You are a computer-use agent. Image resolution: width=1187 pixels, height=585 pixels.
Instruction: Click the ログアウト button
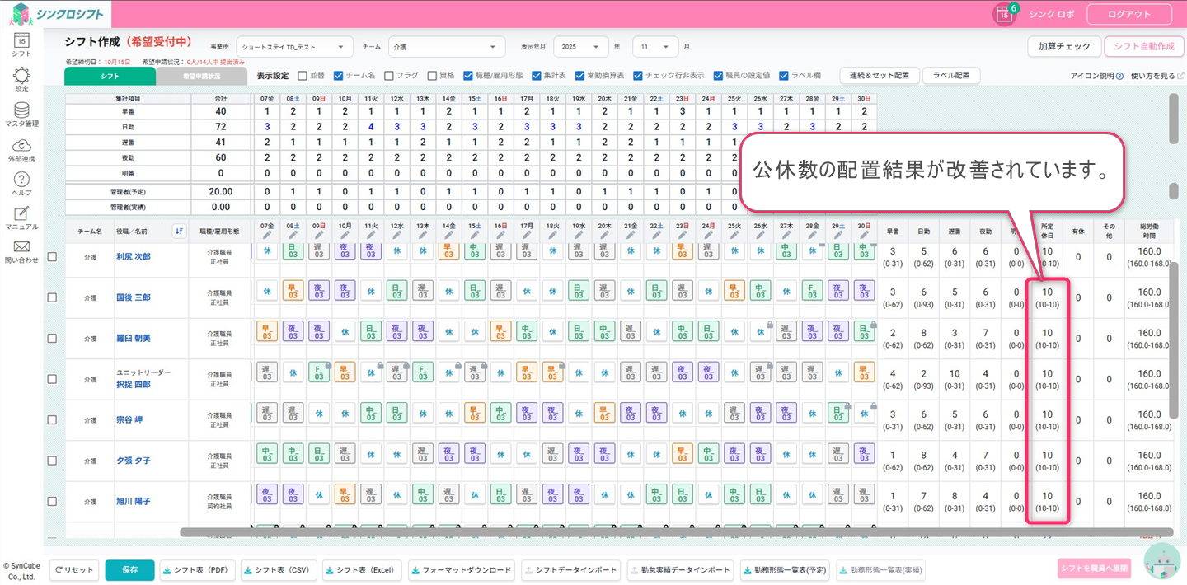(x=1128, y=14)
